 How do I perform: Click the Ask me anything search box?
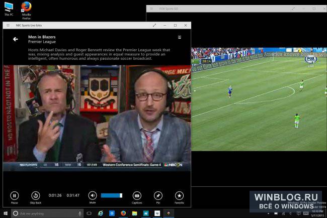coord(47,213)
